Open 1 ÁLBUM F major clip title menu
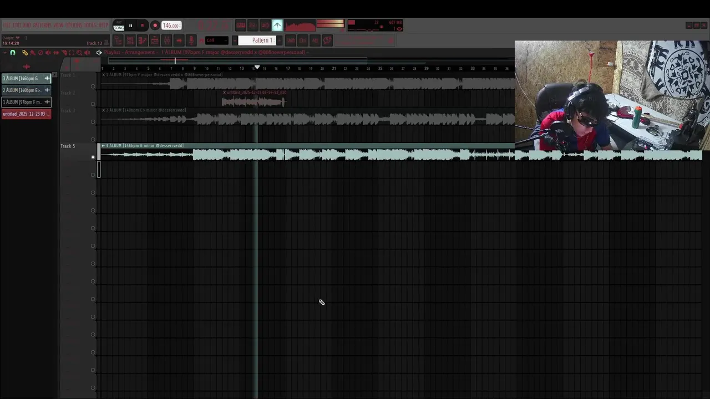 pyautogui.click(x=164, y=74)
